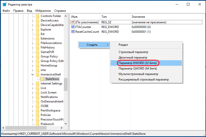Select Строковый параметр from submenu
Viewport: 206px width, 137px height.
tap(133, 52)
